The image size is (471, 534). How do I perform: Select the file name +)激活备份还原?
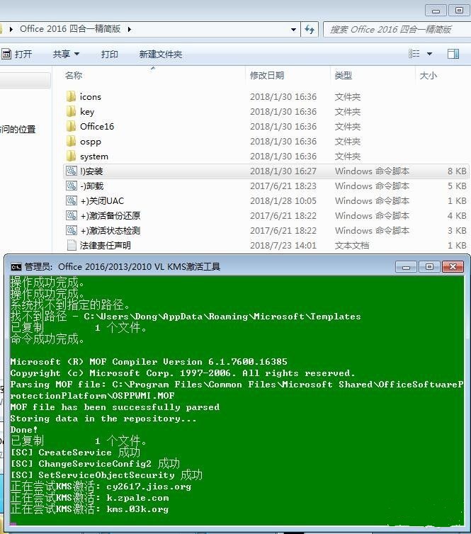(x=110, y=216)
